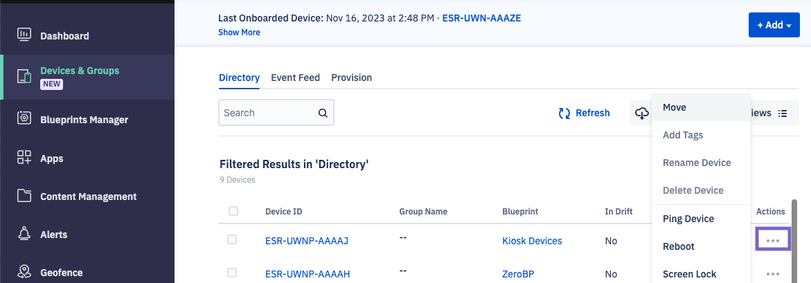Check the box for ESR-UWNP-AAAAJ

tap(232, 239)
